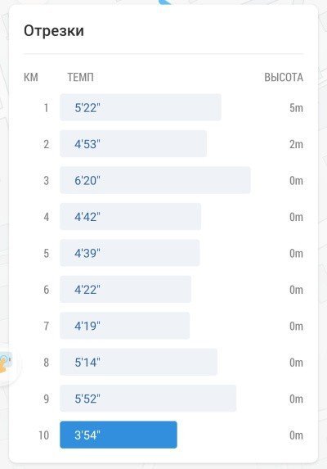Image resolution: width=327 pixels, height=469 pixels.
Task: Pick the 4'19" pace bar for kilometer 7
Action: pyautogui.click(x=125, y=326)
